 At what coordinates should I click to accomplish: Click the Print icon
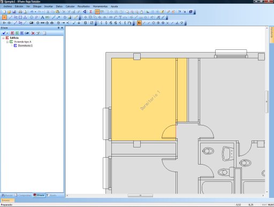pos(20,12)
